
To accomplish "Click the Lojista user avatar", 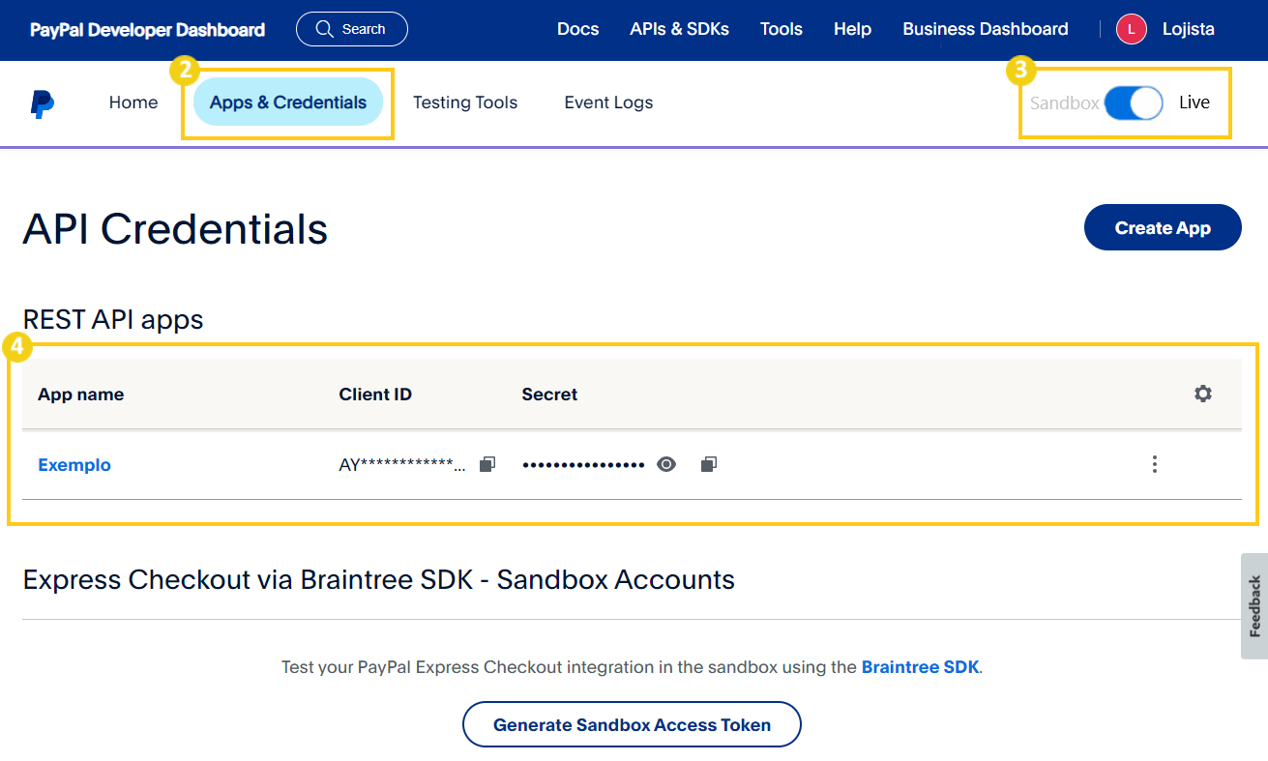I will pos(1131,29).
